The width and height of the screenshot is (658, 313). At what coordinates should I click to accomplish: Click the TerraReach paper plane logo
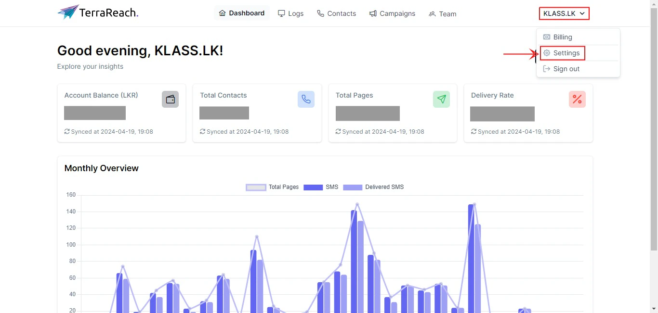pos(68,12)
